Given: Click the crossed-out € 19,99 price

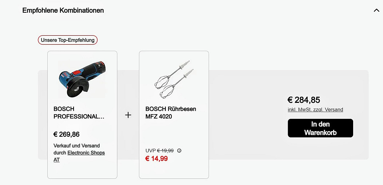Looking at the screenshot, I should (165, 150).
